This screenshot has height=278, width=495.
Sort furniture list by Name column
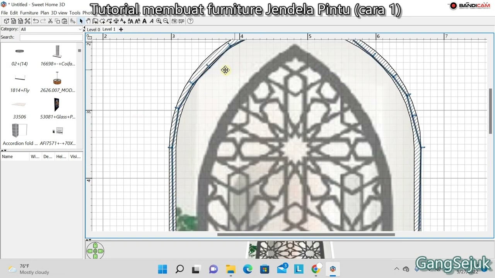pos(15,156)
